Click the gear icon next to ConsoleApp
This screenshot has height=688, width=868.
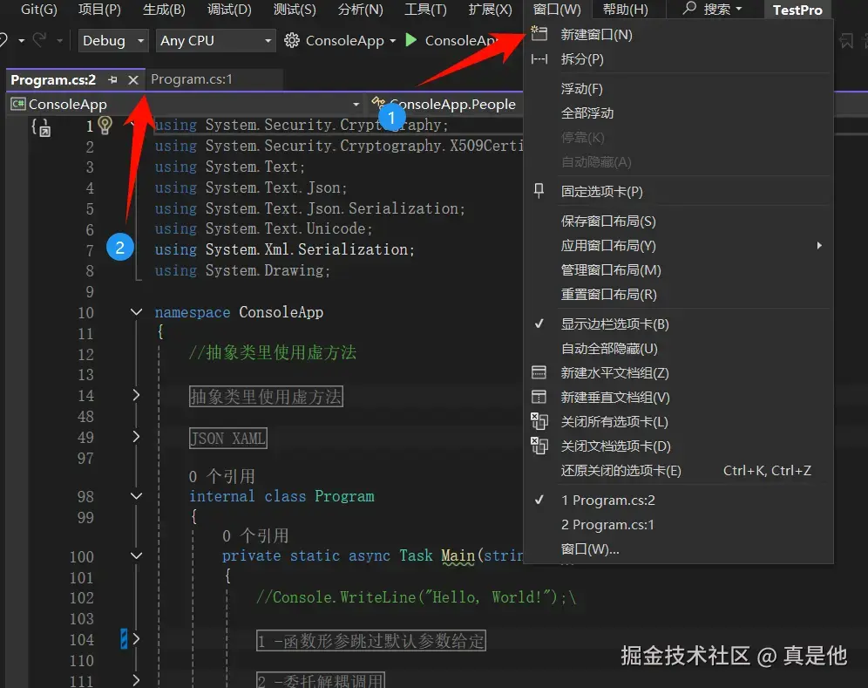click(x=292, y=40)
